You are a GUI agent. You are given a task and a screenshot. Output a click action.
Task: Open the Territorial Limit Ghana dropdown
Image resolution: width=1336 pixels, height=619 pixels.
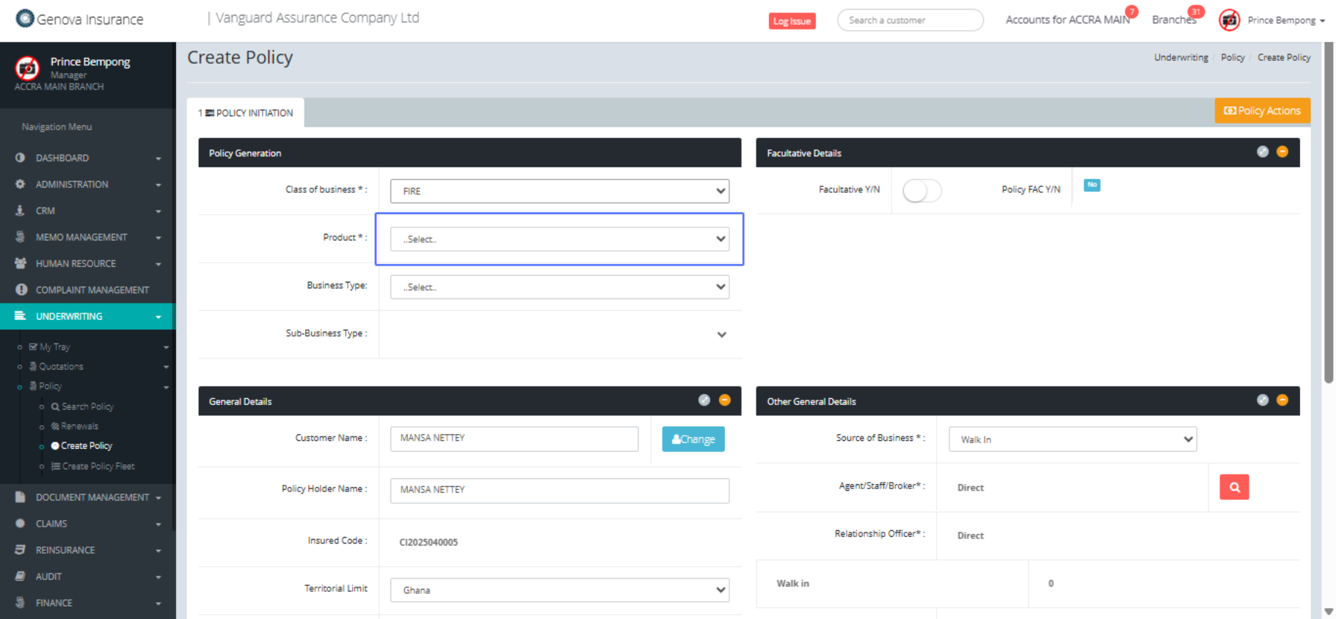(559, 590)
